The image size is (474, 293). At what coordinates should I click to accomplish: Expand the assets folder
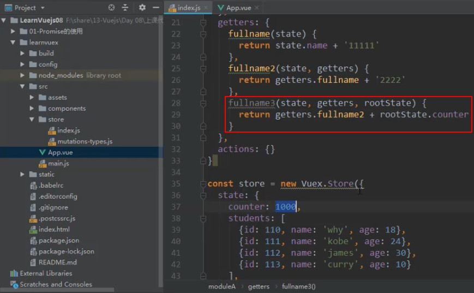(32, 97)
